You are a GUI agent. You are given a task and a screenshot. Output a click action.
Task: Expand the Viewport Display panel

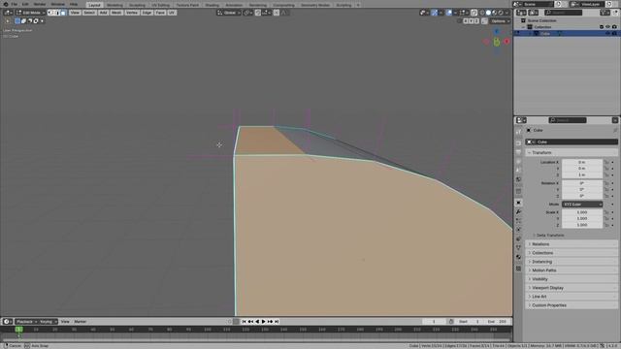coord(572,288)
